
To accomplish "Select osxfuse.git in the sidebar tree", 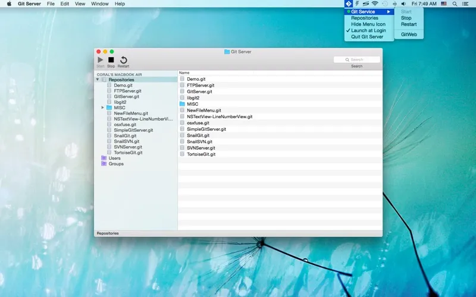I will pyautogui.click(x=125, y=125).
